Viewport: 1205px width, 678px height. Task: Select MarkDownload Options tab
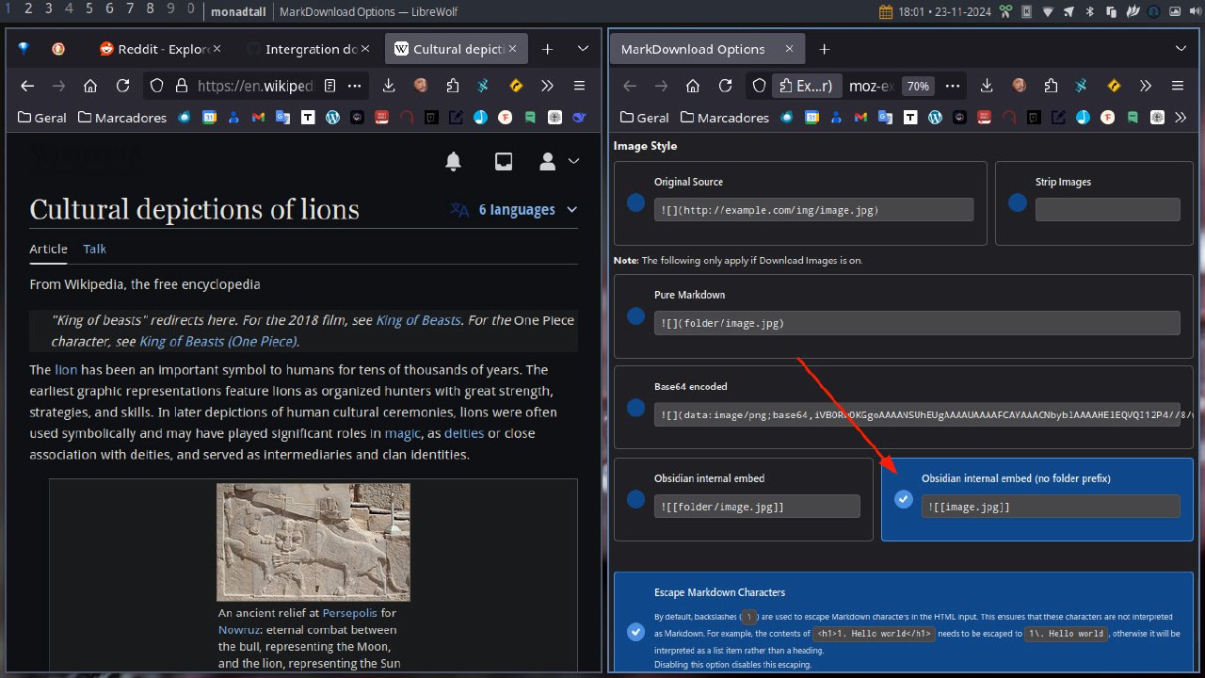[706, 49]
